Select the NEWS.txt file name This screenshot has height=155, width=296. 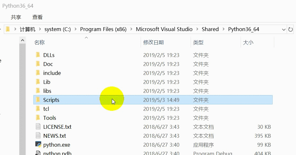(54, 136)
